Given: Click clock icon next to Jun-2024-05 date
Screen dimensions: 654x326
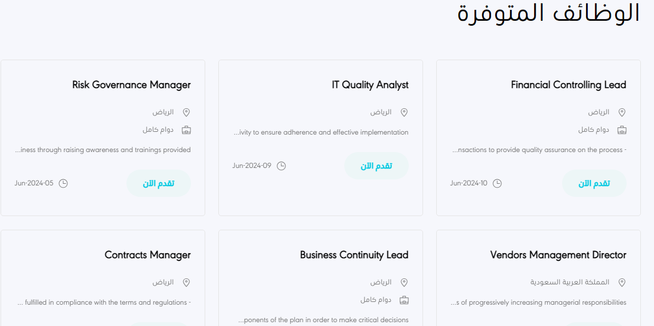Looking at the screenshot, I should coord(63,183).
